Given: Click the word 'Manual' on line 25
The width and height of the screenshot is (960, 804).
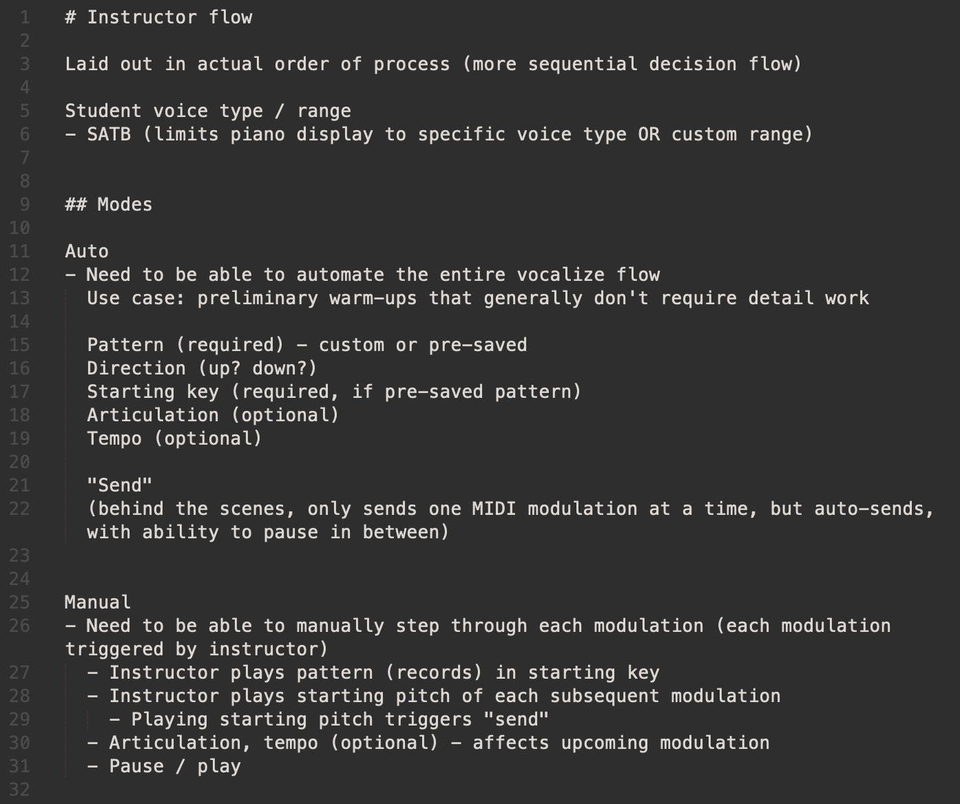Looking at the screenshot, I should [x=98, y=602].
